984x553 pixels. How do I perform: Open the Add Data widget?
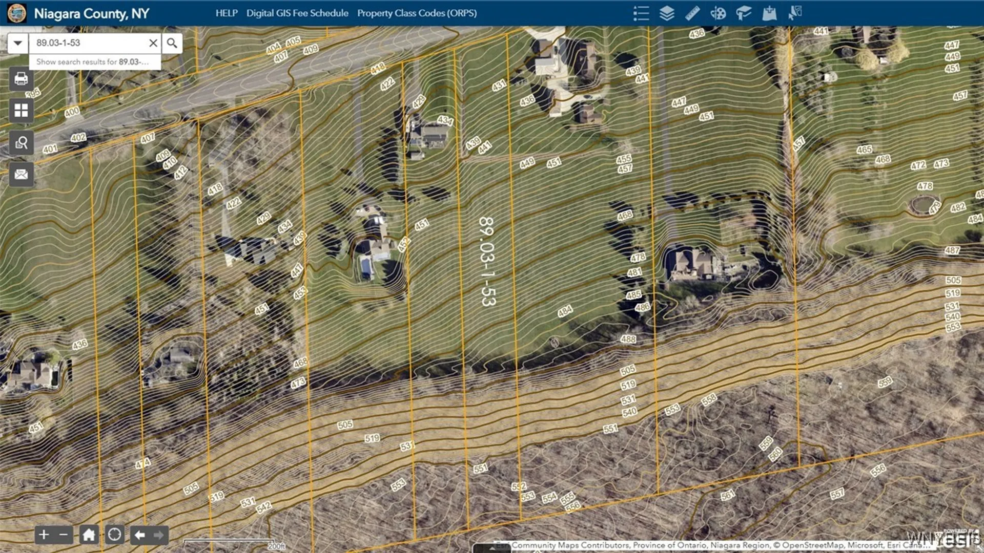[x=769, y=13]
